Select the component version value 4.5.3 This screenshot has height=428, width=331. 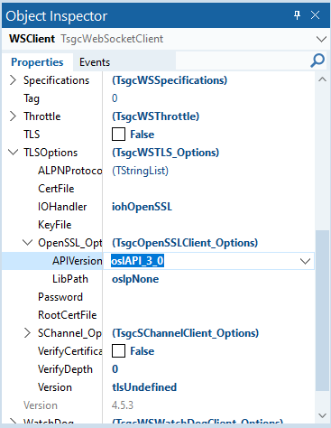click(123, 405)
